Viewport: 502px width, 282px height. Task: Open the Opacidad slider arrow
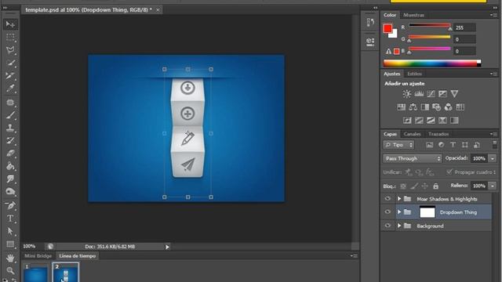click(x=493, y=158)
